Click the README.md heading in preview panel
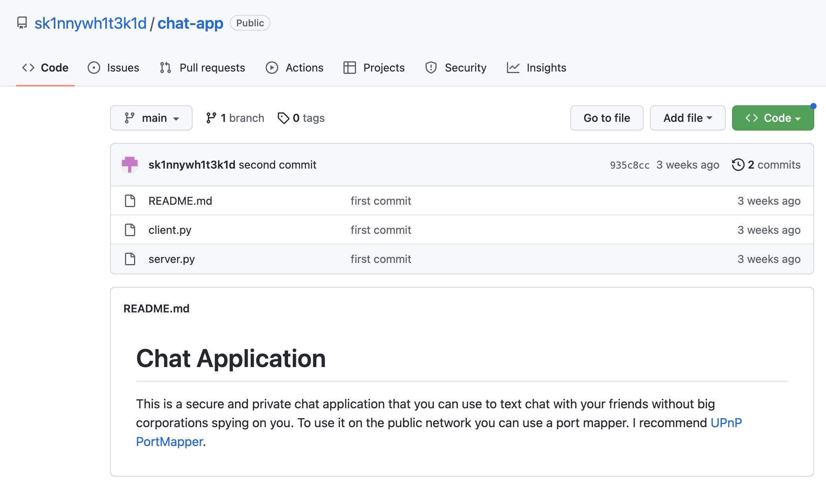The width and height of the screenshot is (826, 492). [156, 308]
